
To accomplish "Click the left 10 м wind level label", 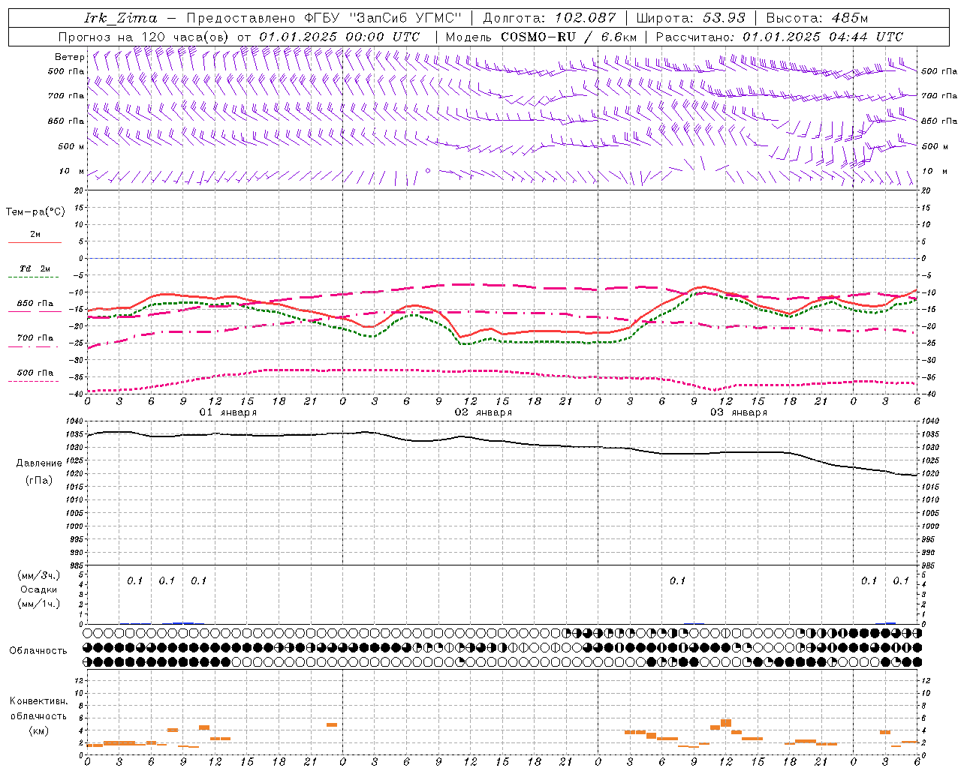I will point(72,172).
